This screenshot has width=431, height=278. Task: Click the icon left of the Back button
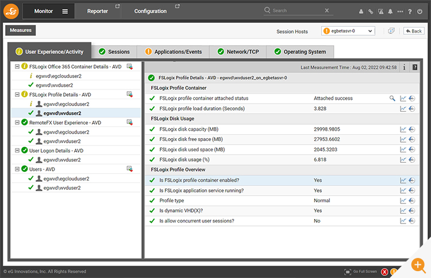pyautogui.click(x=391, y=31)
